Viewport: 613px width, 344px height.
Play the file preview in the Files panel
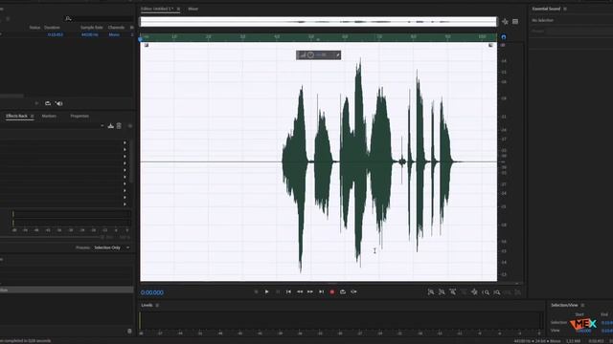[36, 103]
